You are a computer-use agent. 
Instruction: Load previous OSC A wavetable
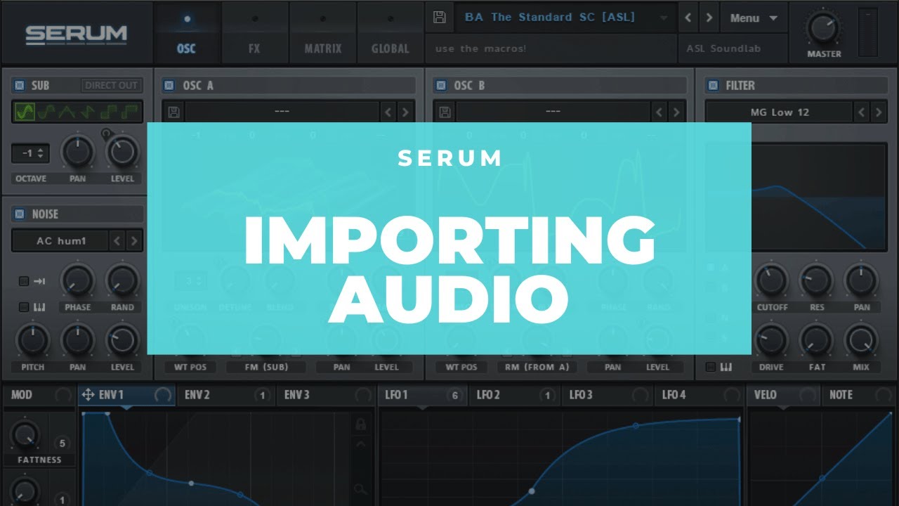[x=388, y=112]
